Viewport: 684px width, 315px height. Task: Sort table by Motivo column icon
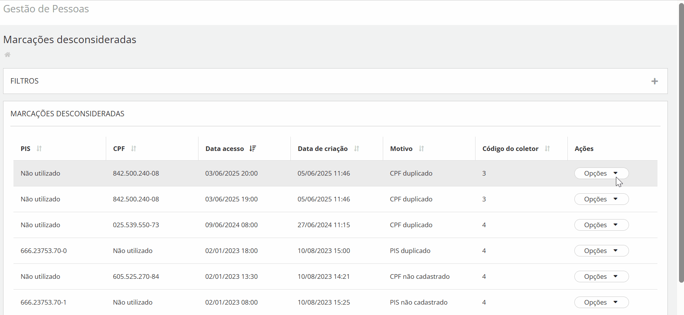(x=421, y=149)
